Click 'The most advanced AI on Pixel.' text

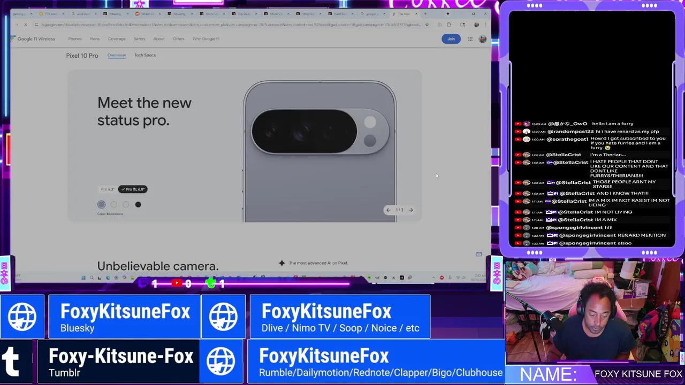point(318,263)
